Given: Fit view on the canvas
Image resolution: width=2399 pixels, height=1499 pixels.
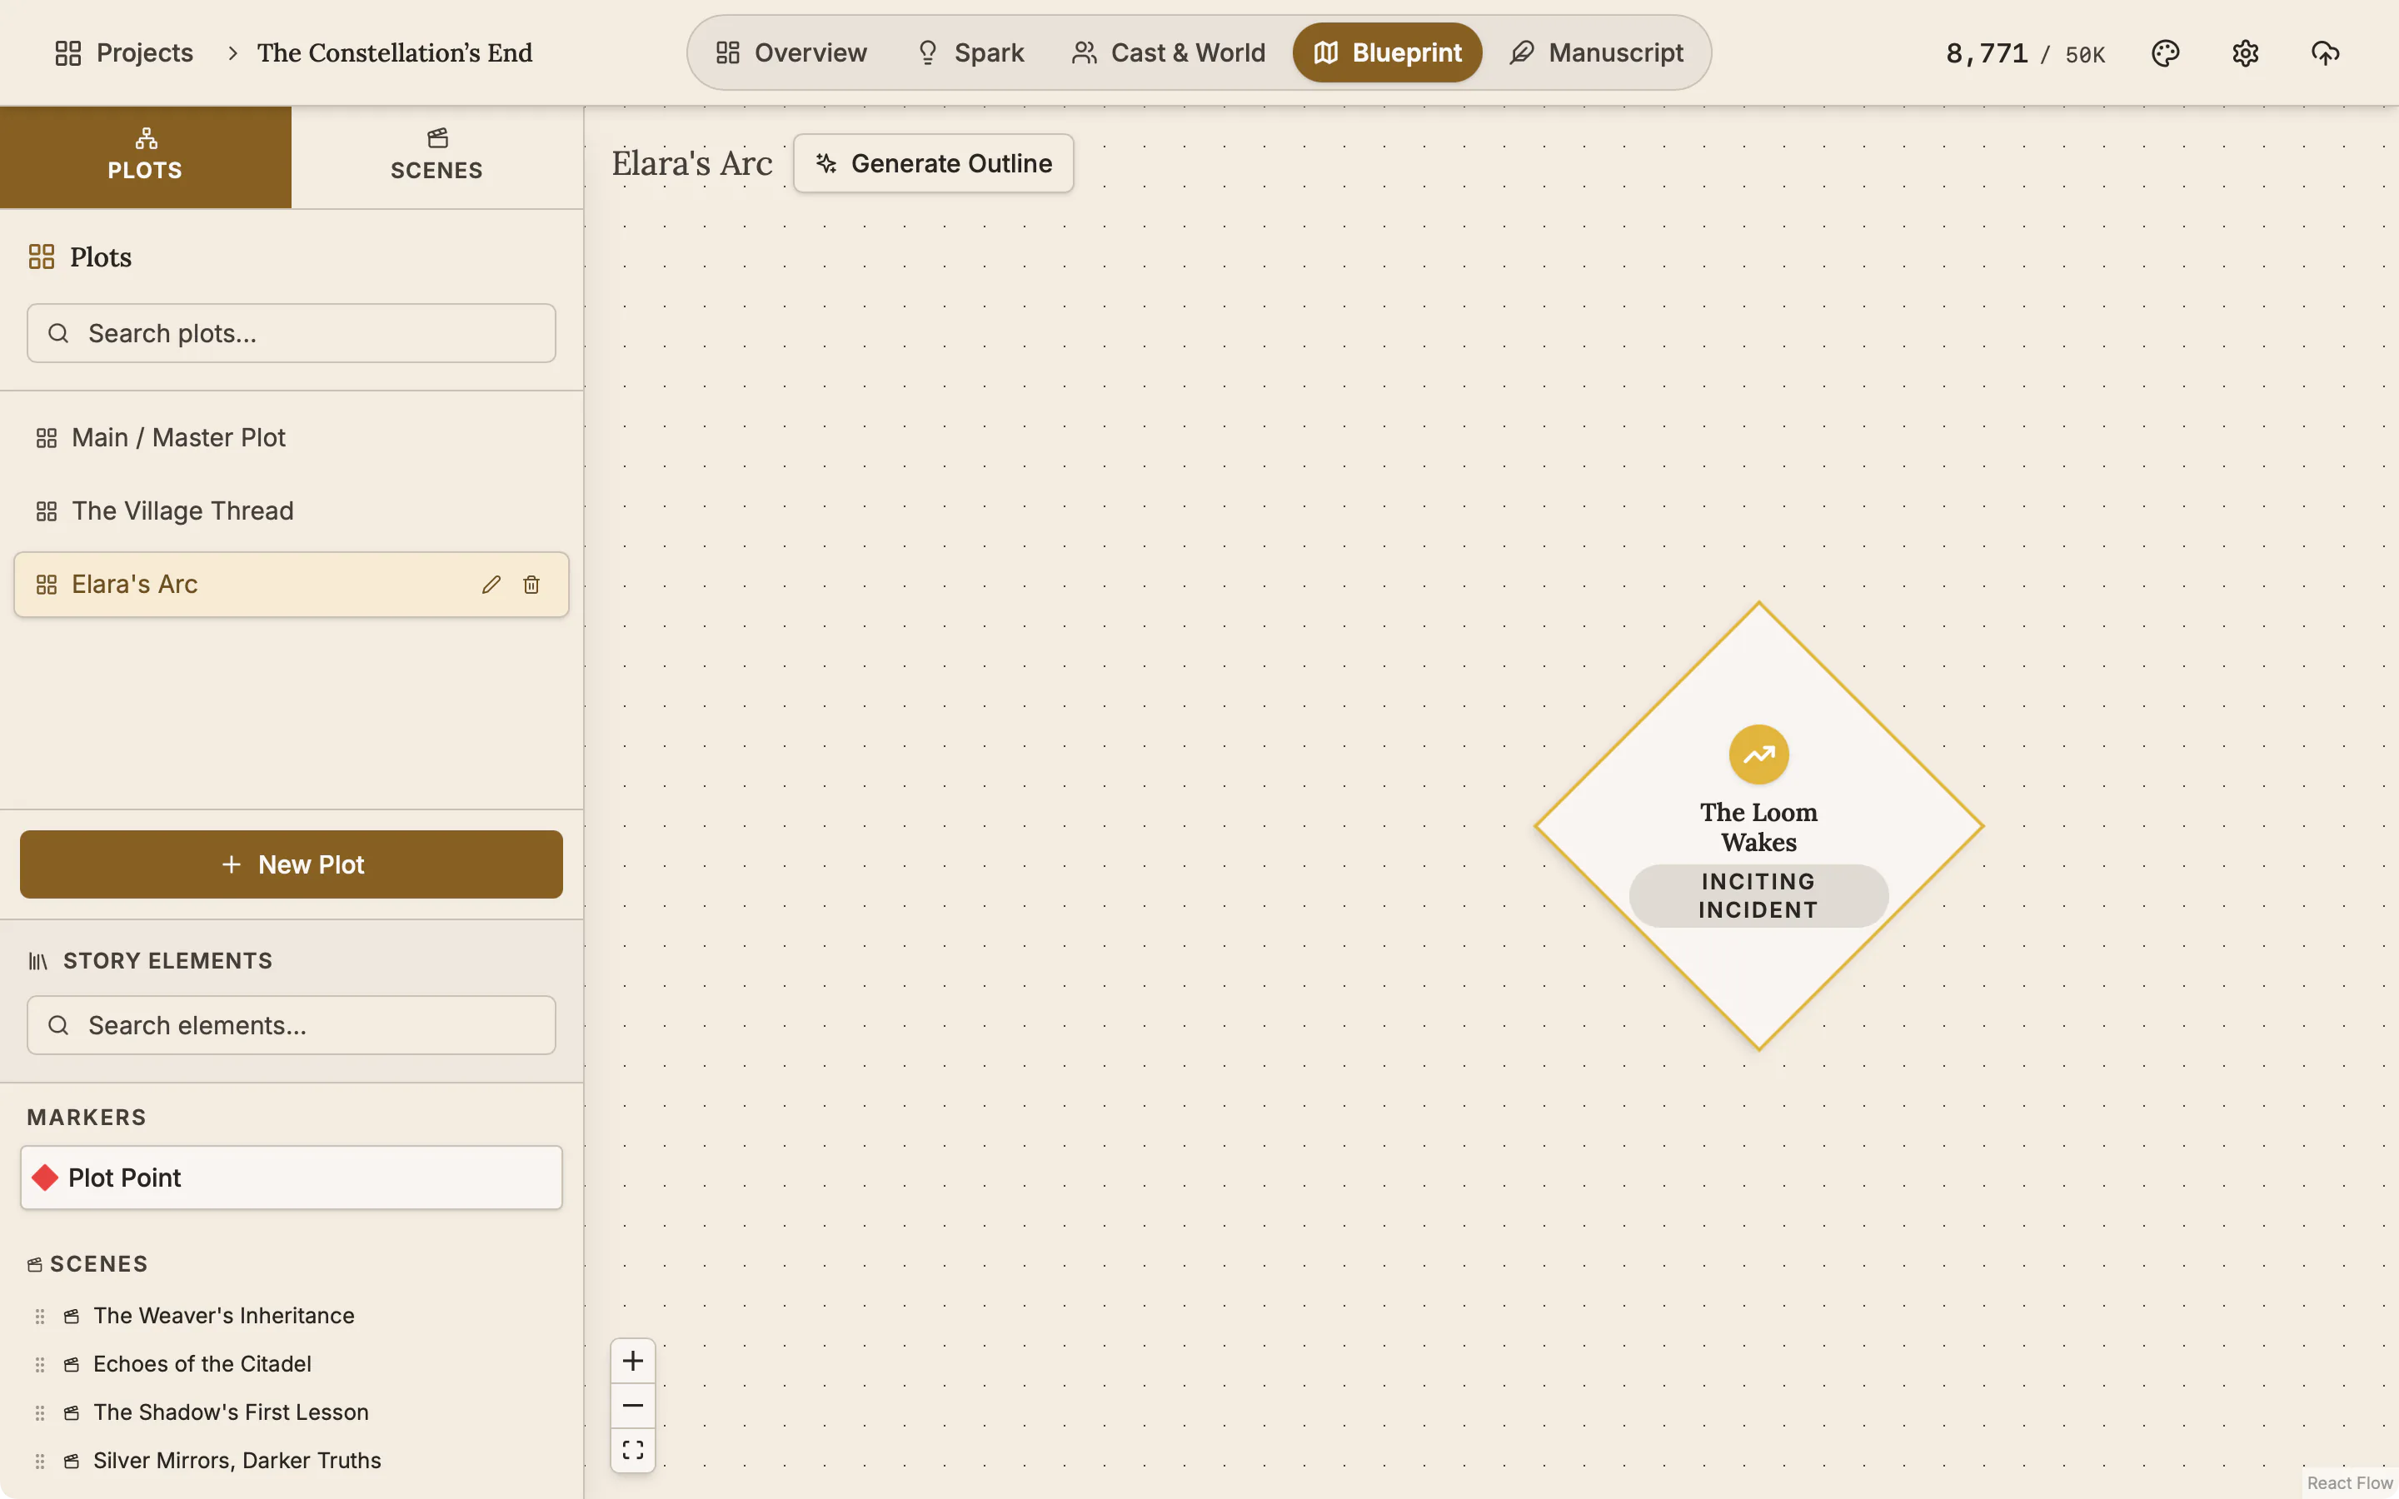Looking at the screenshot, I should (x=632, y=1449).
